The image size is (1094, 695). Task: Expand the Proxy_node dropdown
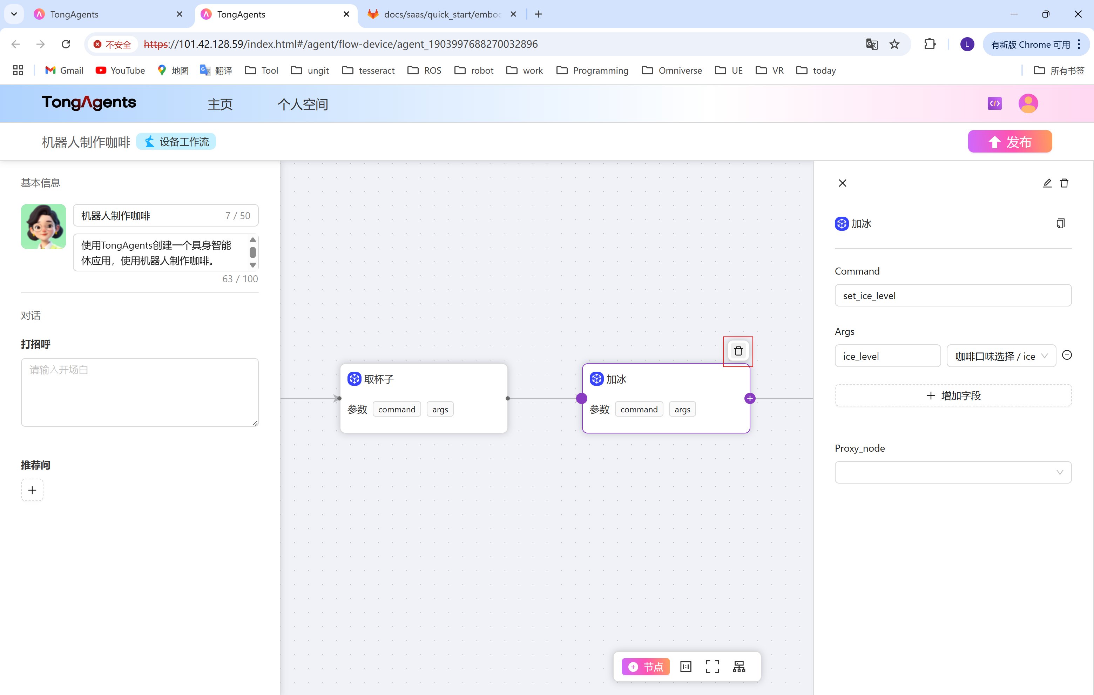953,472
